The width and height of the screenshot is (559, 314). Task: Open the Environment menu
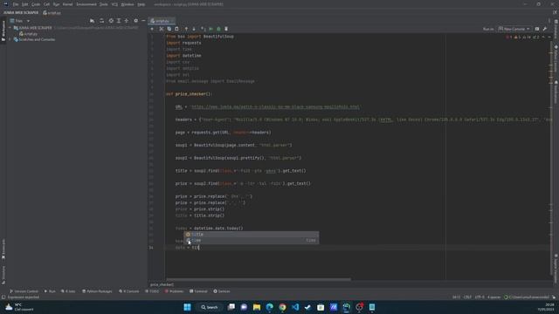coord(86,4)
